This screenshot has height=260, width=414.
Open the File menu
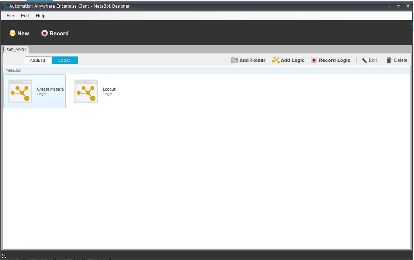(x=10, y=16)
